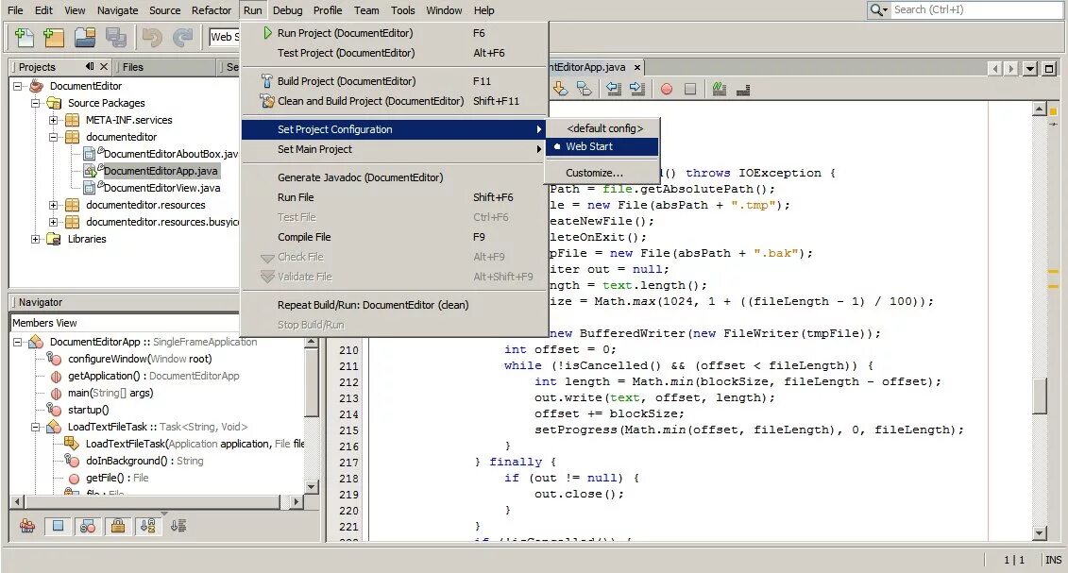This screenshot has height=573, width=1068.
Task: Click the New Project toolbar icon
Action: (x=54, y=37)
